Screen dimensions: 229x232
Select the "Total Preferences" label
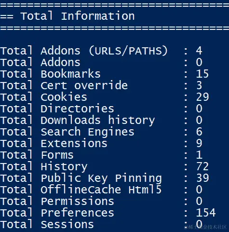pos(57,213)
